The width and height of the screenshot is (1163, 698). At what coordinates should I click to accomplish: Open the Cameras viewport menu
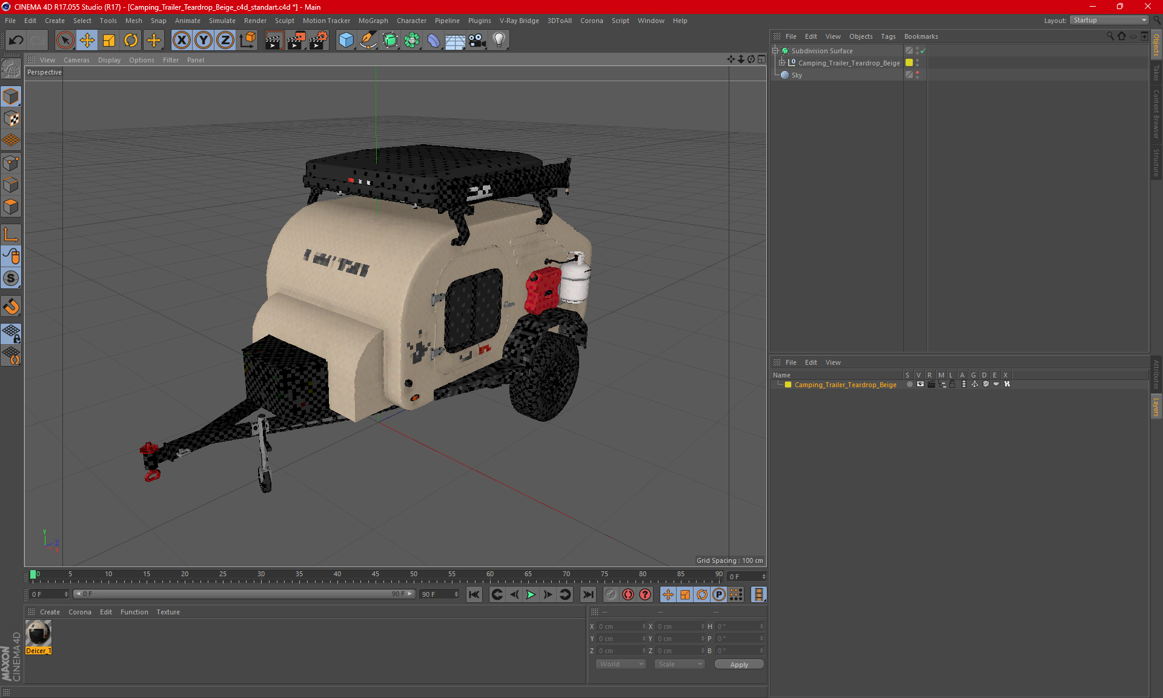coord(76,60)
